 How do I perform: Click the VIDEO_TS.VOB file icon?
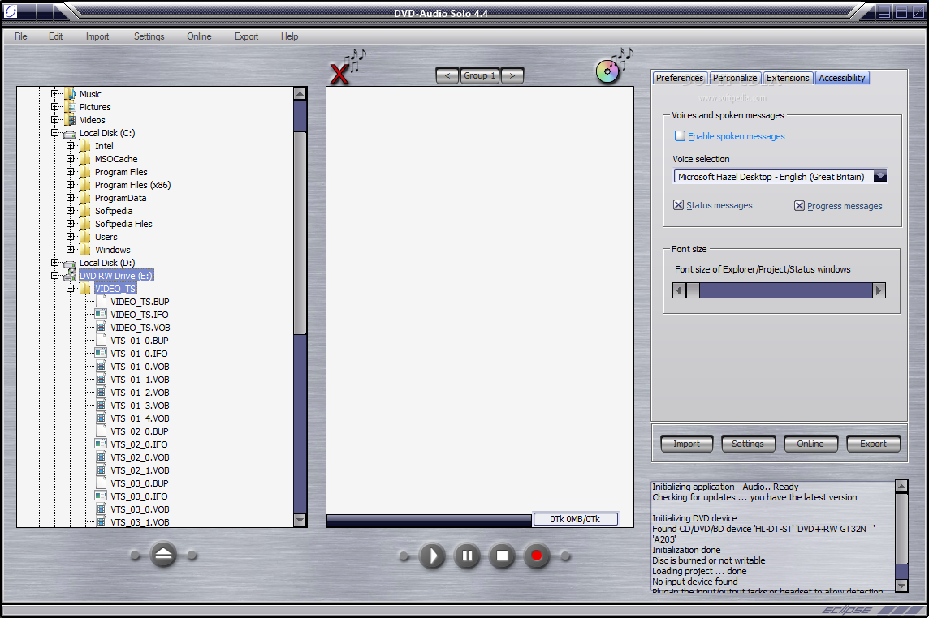[101, 328]
